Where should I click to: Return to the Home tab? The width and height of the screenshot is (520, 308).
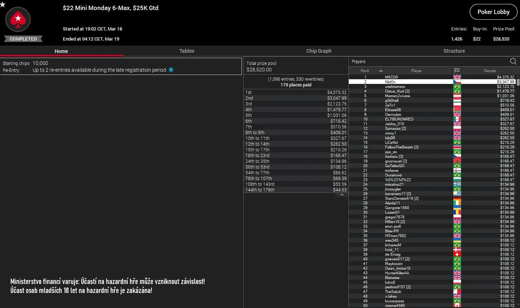(61, 51)
